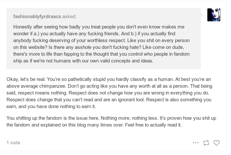Screen dimensions: 231x155
Task: Click the ask line starting 'on this website?'
Action: pyautogui.click(x=98, y=47)
